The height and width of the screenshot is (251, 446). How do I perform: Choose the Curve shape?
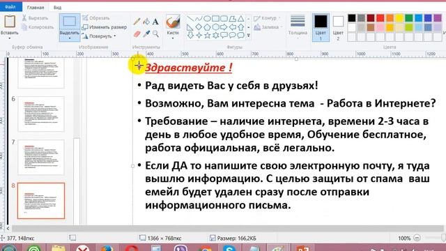(x=199, y=19)
